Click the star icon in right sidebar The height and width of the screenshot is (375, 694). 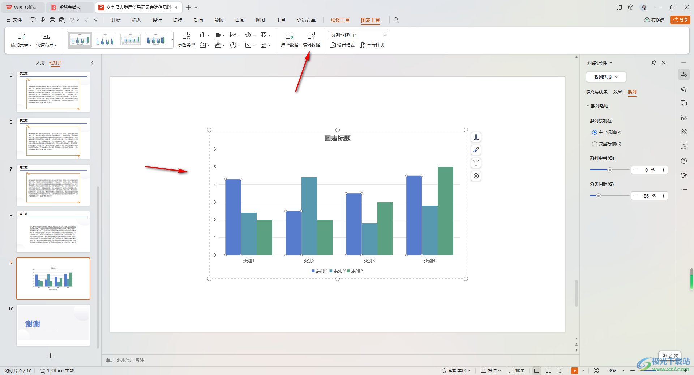684,89
